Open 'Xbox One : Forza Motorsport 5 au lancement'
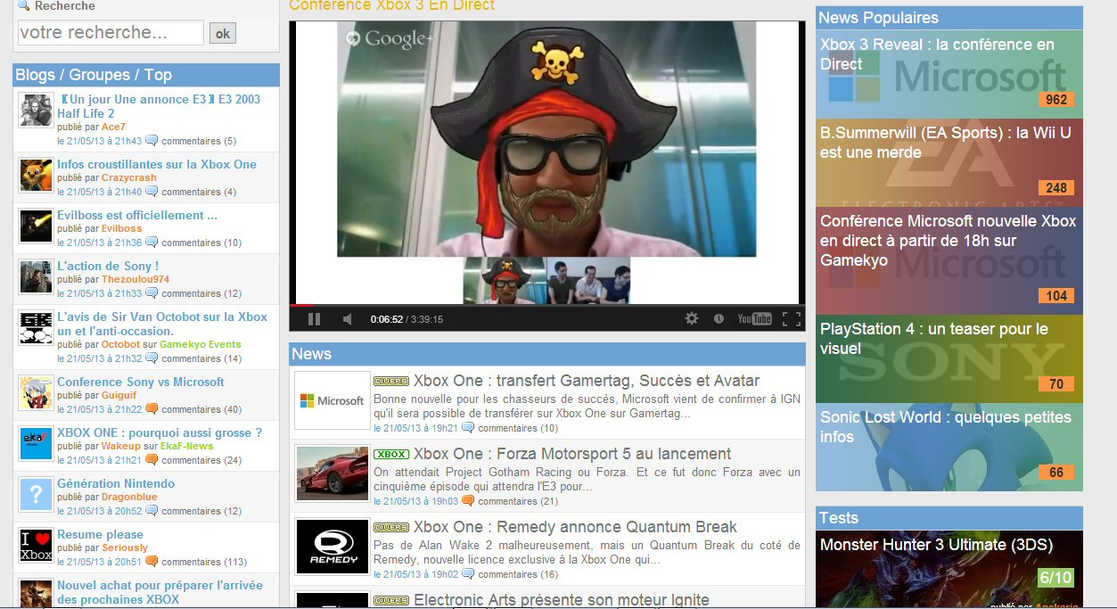The width and height of the screenshot is (1117, 609). [x=572, y=454]
